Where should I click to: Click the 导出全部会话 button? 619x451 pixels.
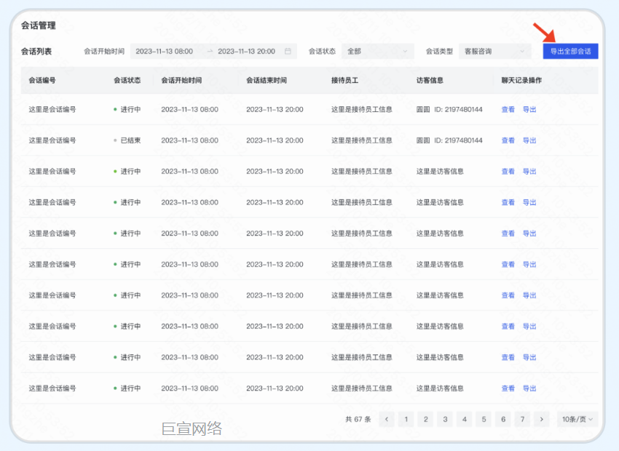click(569, 51)
